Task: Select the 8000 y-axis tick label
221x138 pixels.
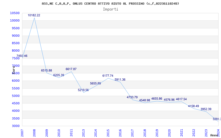Action: (x=16, y=51)
